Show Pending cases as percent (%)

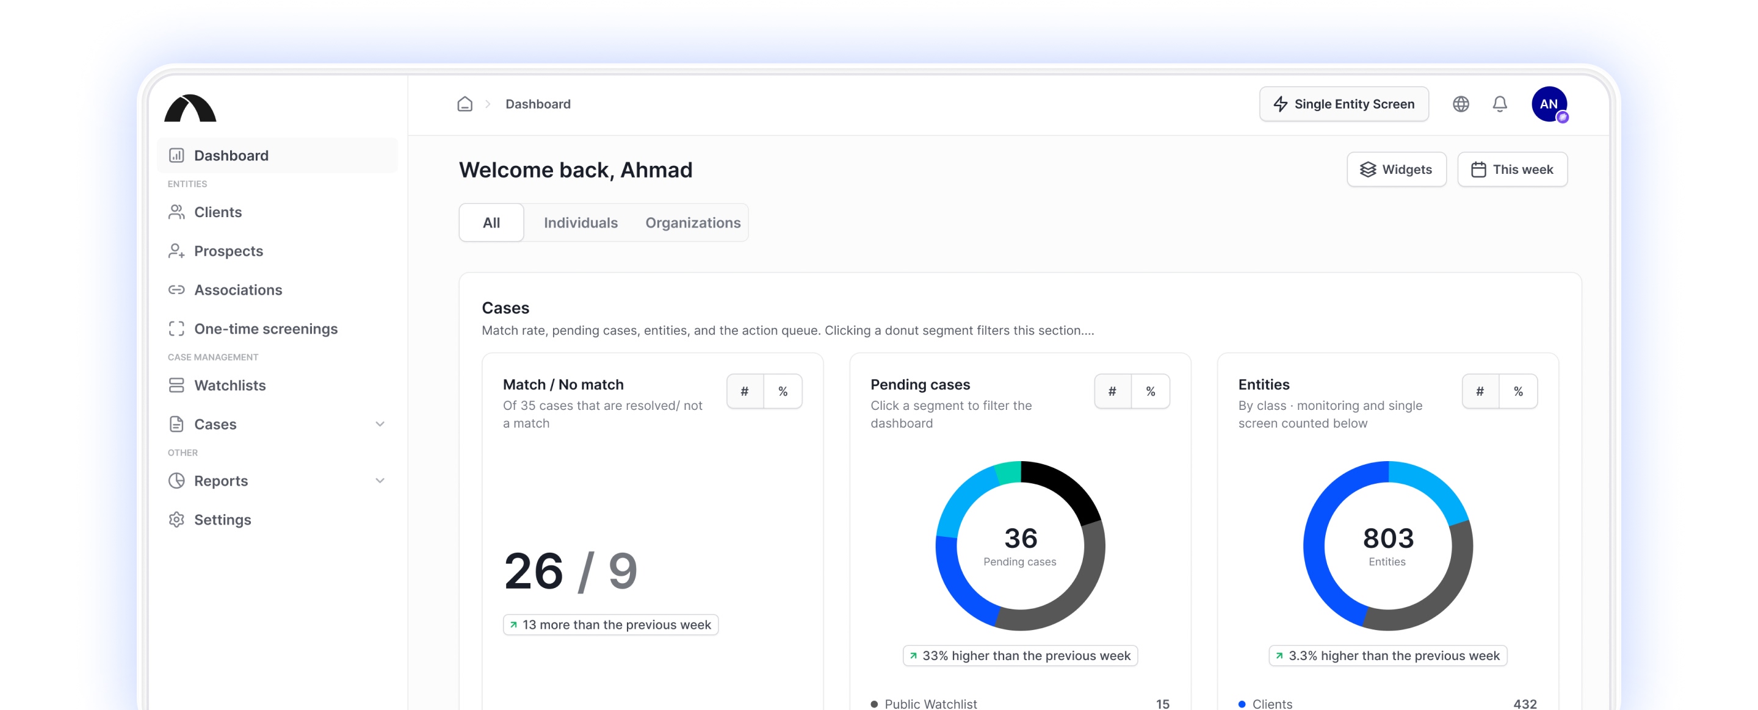tap(1151, 392)
